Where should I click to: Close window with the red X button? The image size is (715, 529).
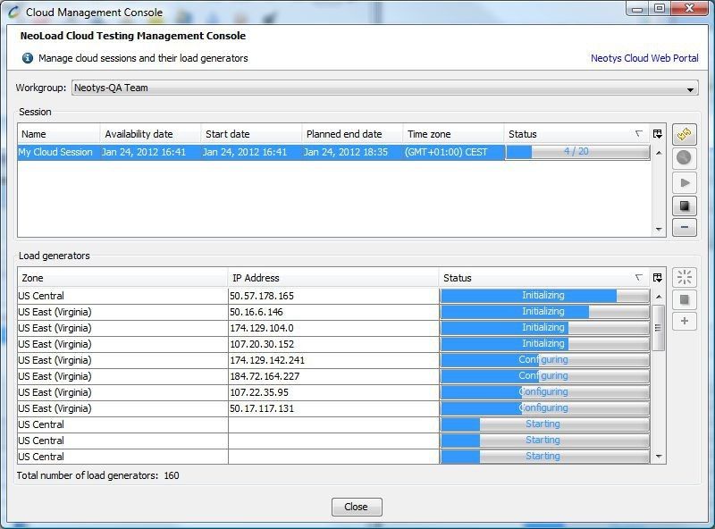pyautogui.click(x=689, y=9)
